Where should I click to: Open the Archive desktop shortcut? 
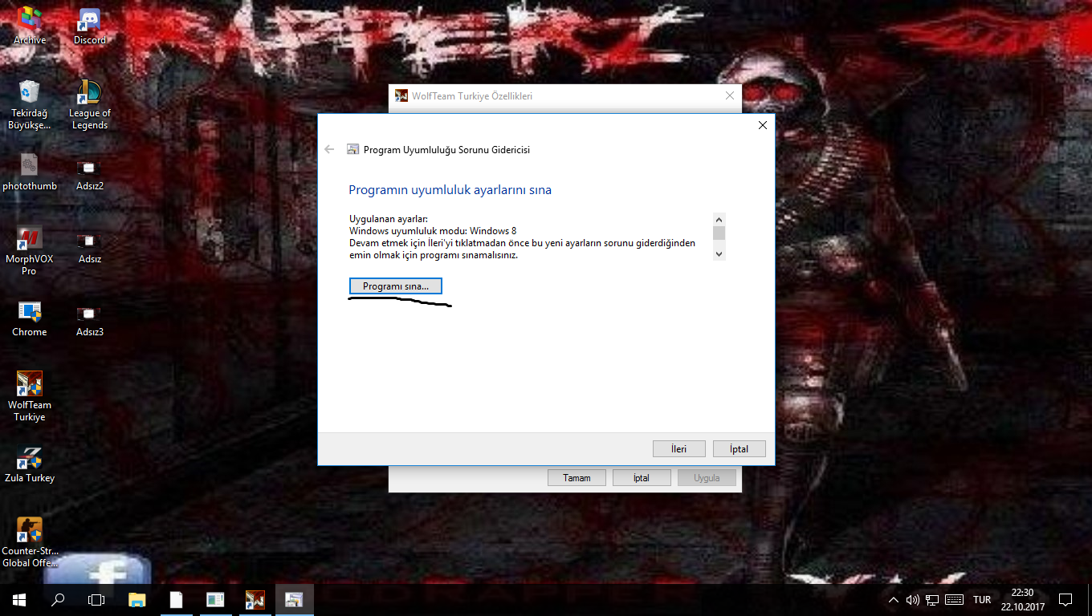[30, 26]
